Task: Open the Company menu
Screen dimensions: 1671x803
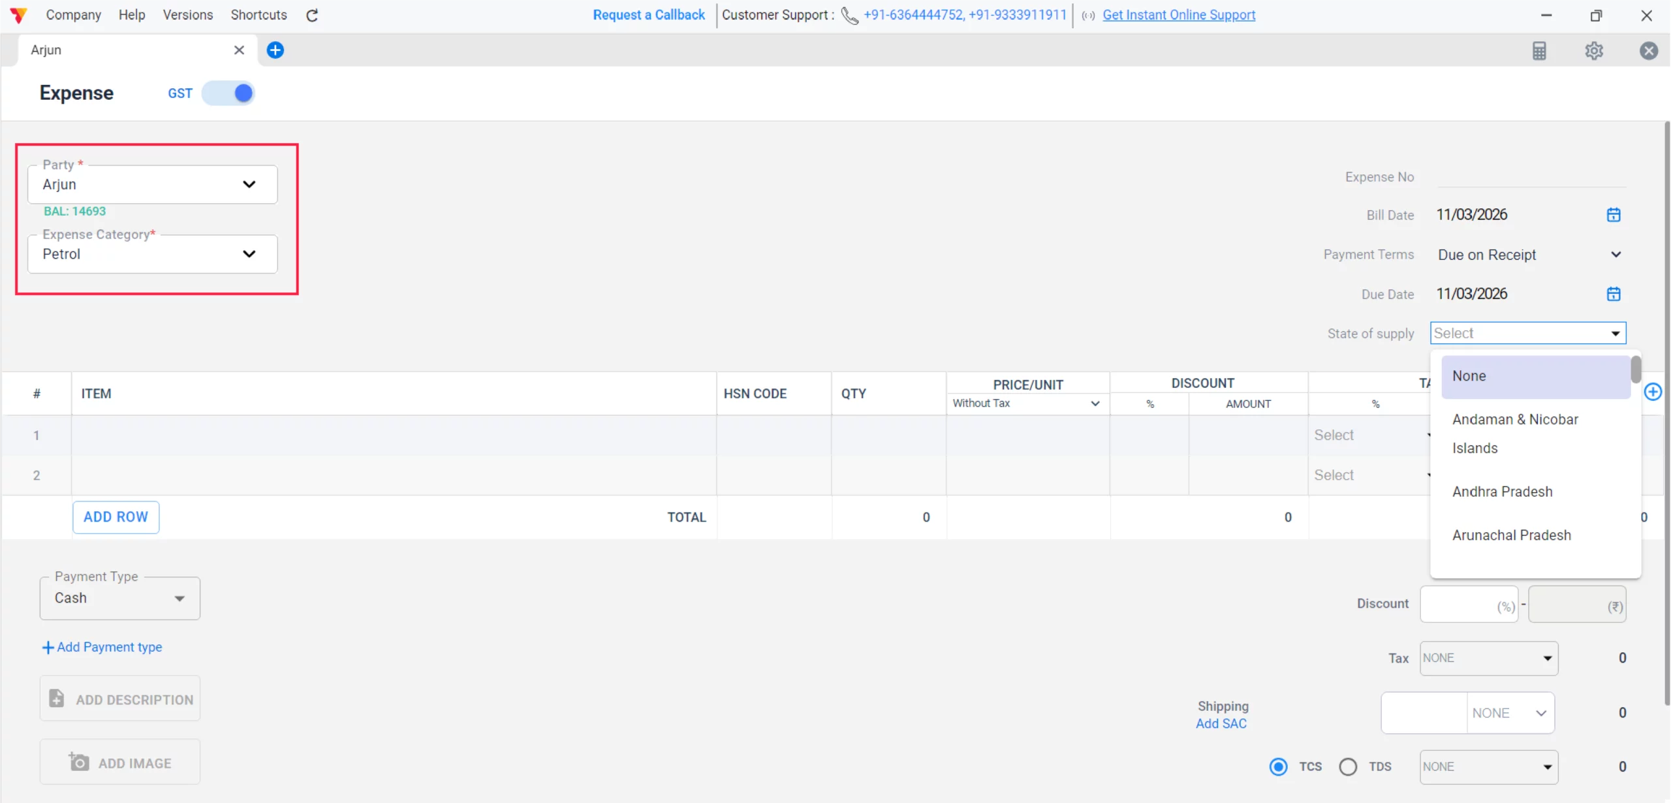Action: click(73, 15)
